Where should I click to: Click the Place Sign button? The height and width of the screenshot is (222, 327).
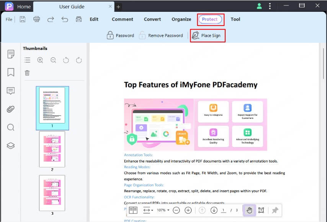click(x=206, y=36)
